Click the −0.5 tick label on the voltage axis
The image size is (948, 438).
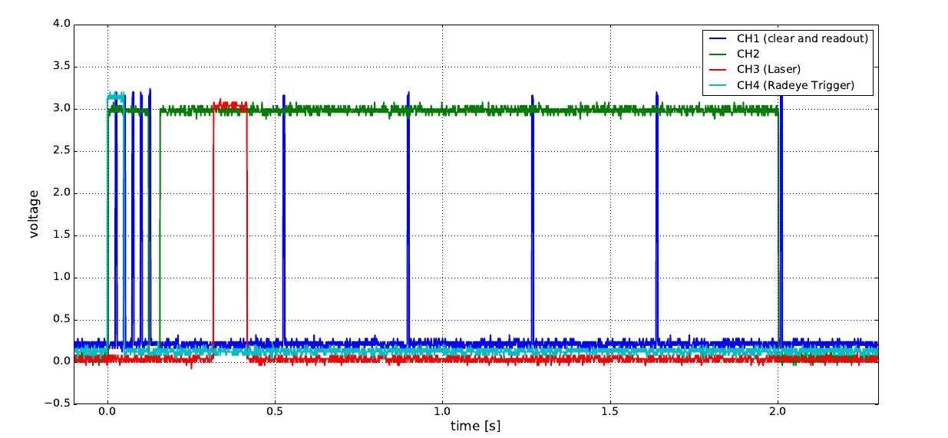[58, 403]
